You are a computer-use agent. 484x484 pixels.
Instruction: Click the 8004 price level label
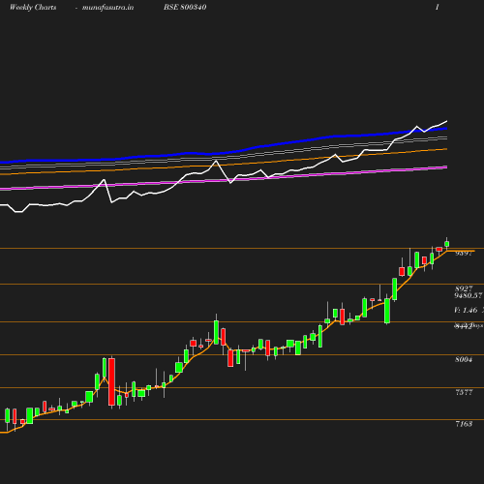[464, 359]
